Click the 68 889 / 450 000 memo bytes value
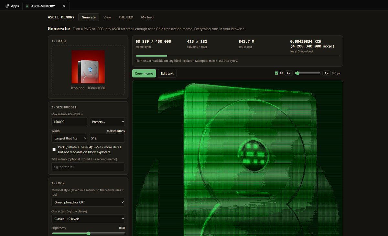Screen dimensions: 388x236 pos(153,41)
